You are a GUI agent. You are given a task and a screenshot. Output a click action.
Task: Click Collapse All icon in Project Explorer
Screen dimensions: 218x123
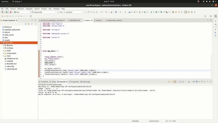26,24
